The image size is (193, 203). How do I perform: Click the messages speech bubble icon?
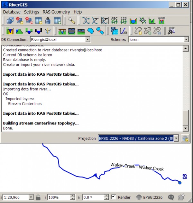(171, 197)
